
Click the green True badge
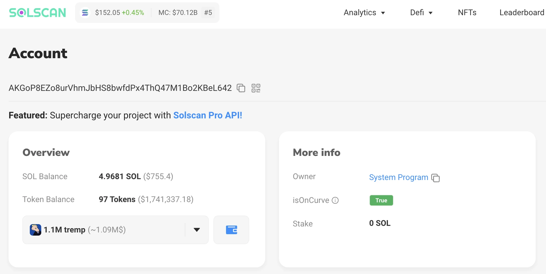pos(381,200)
